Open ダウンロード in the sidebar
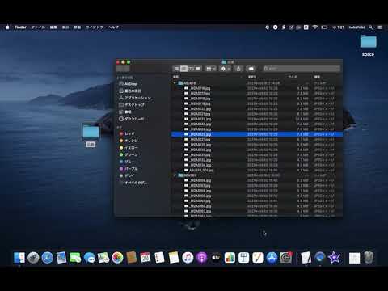Screen dimensions: 388x291 click(132, 119)
